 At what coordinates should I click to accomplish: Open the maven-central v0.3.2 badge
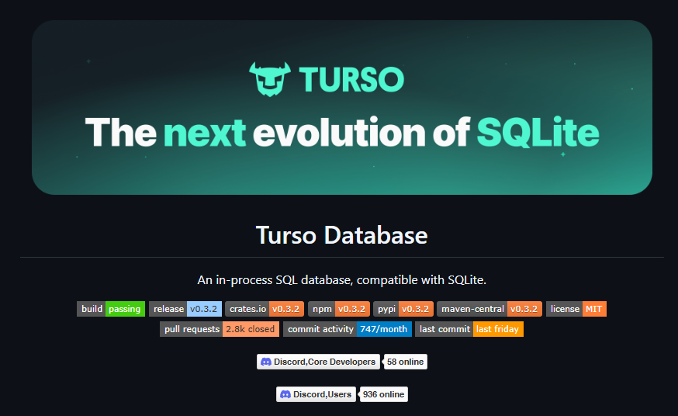[x=489, y=309]
